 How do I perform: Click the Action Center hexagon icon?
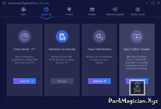(x=138, y=10)
